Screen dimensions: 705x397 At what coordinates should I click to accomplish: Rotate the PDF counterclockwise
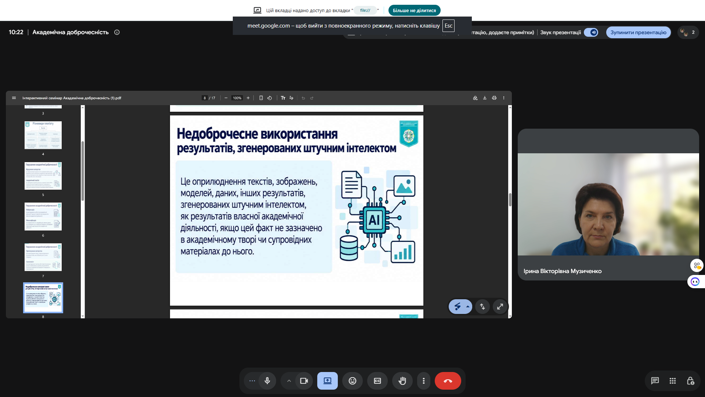(270, 98)
